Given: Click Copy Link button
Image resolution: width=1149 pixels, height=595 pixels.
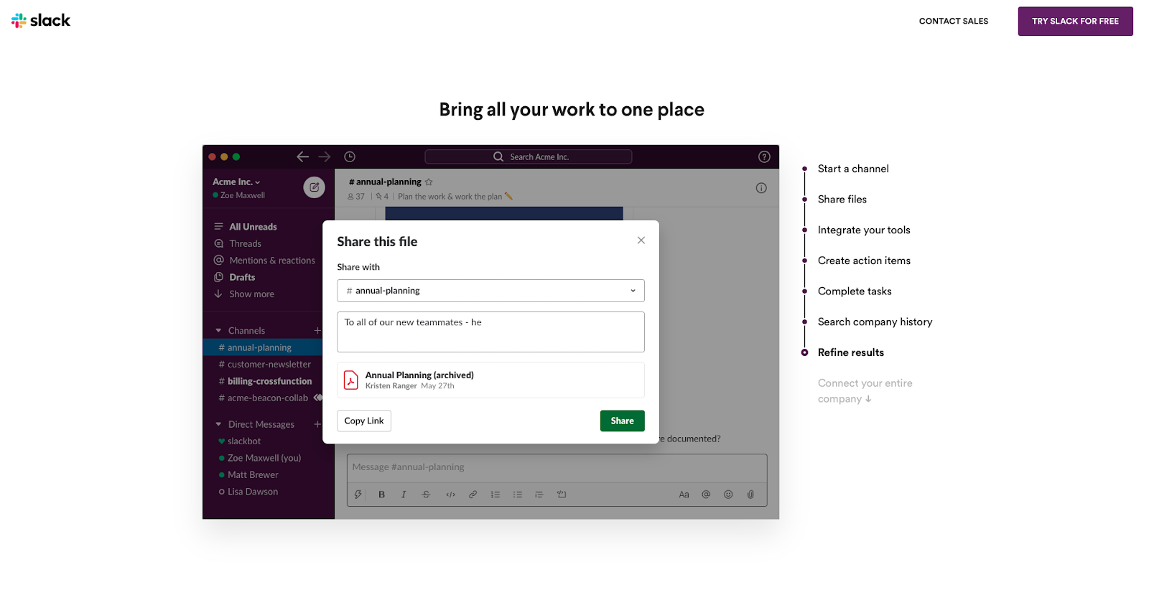Looking at the screenshot, I should point(364,421).
